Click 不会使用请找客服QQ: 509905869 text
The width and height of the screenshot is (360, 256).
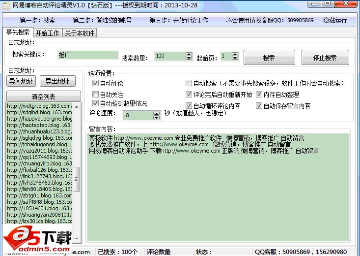pyautogui.click(x=270, y=21)
